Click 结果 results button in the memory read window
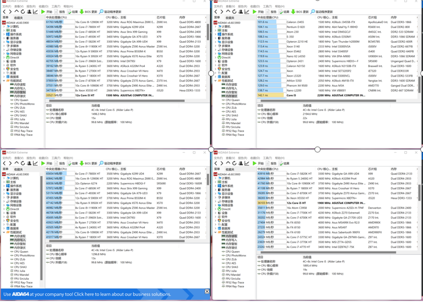Image resolution: width=423 pixels, height=302 pixels. [284, 163]
